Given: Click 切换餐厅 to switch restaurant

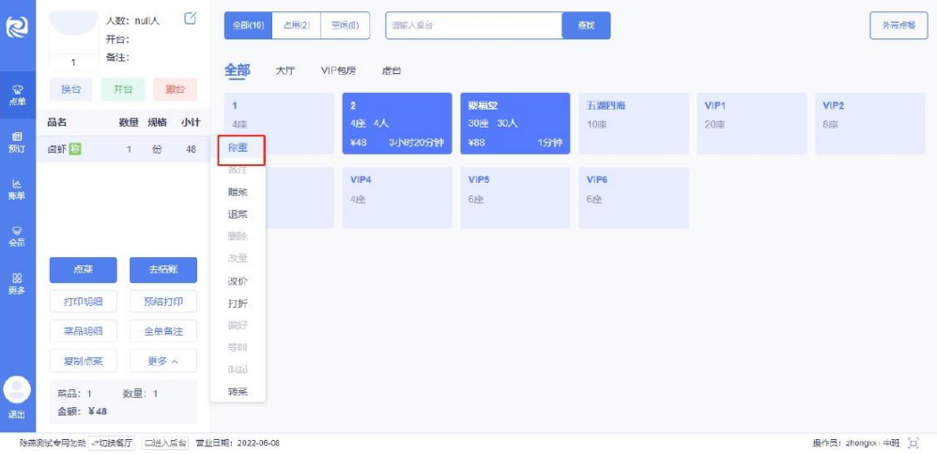Looking at the screenshot, I should 114,443.
